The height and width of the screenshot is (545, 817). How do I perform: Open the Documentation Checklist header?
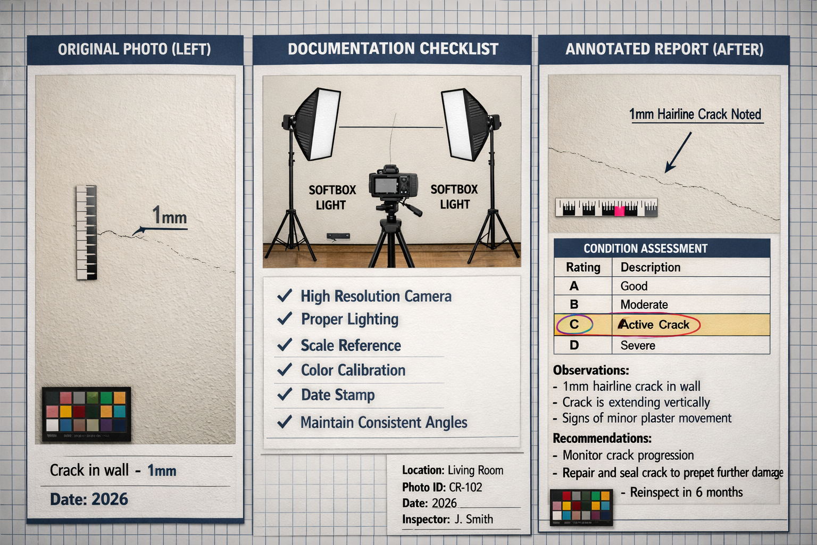393,48
